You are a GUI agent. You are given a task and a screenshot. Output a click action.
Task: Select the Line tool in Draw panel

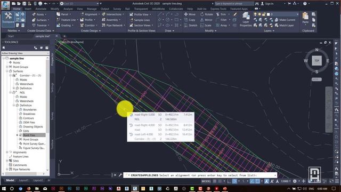point(160,14)
